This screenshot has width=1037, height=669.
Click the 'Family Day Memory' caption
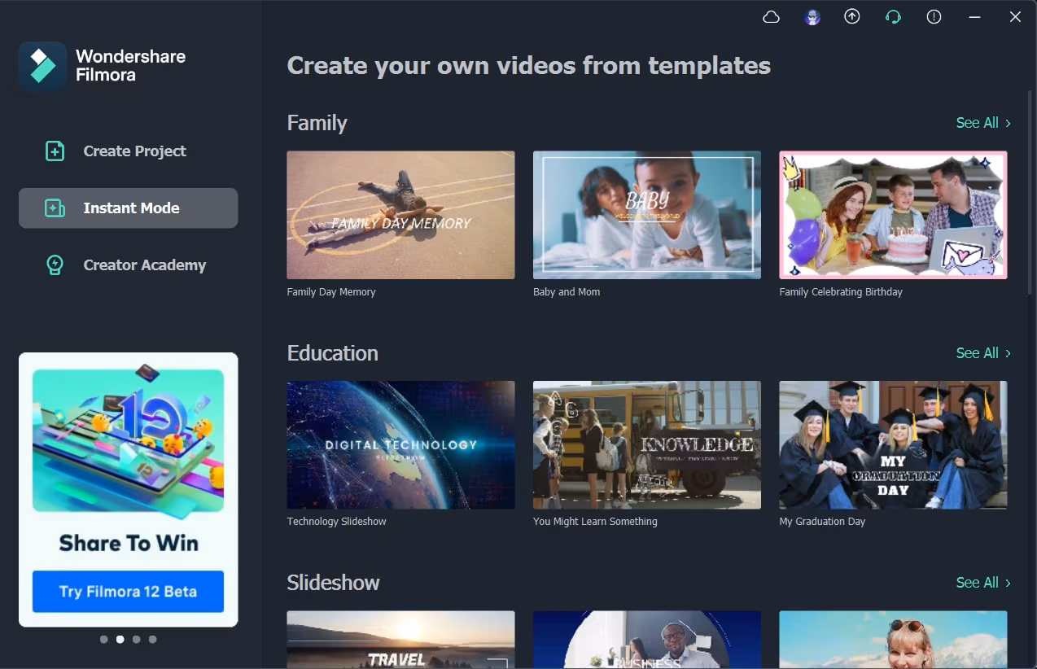(331, 292)
